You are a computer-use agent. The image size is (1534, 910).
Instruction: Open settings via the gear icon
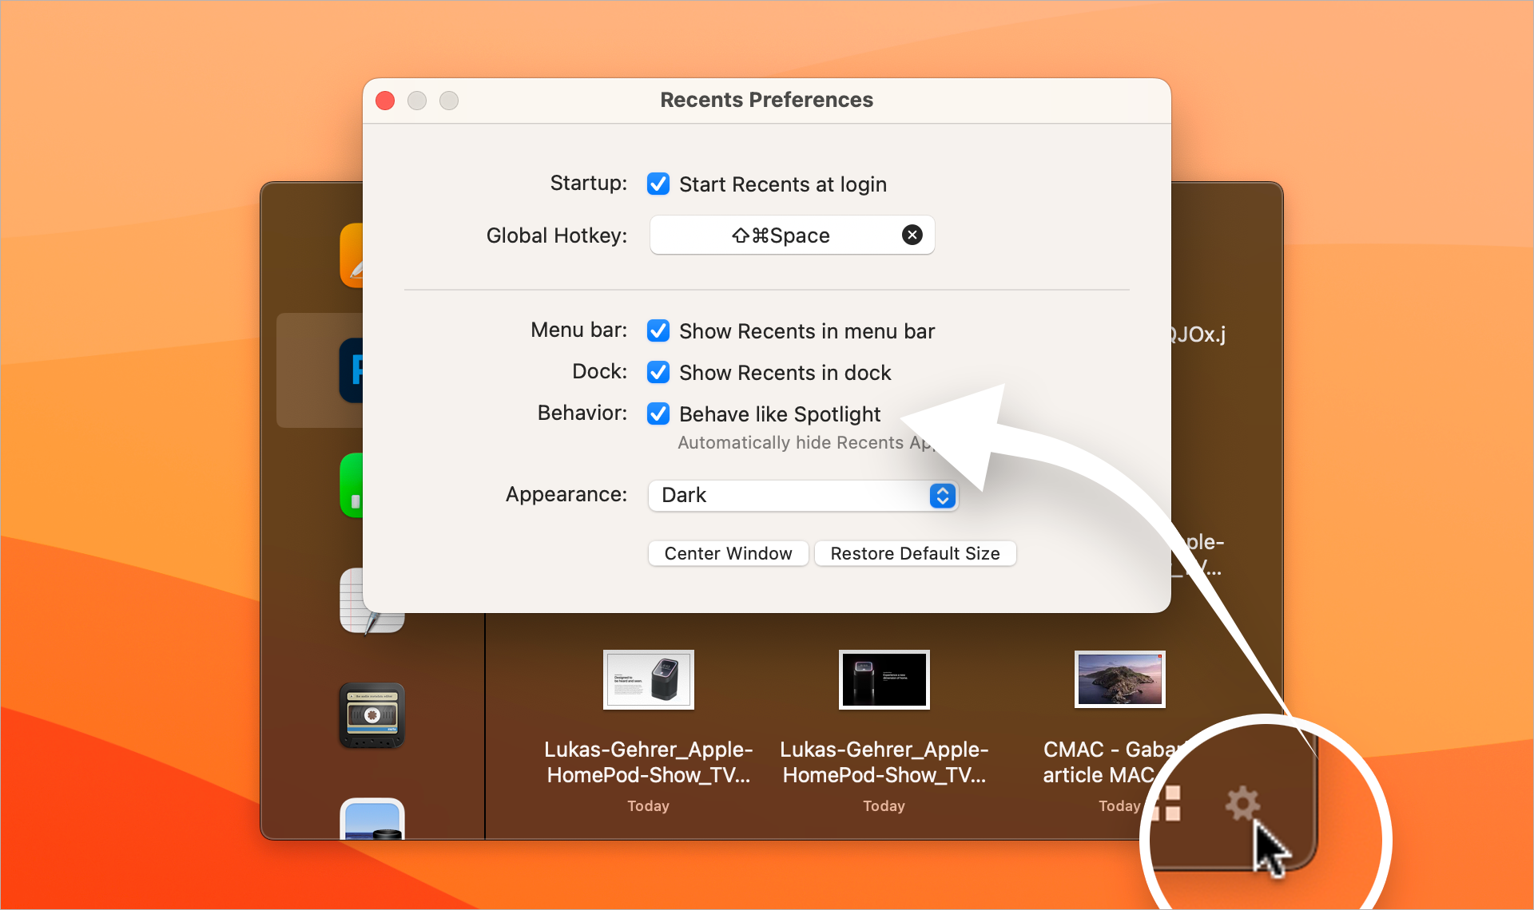click(x=1242, y=803)
